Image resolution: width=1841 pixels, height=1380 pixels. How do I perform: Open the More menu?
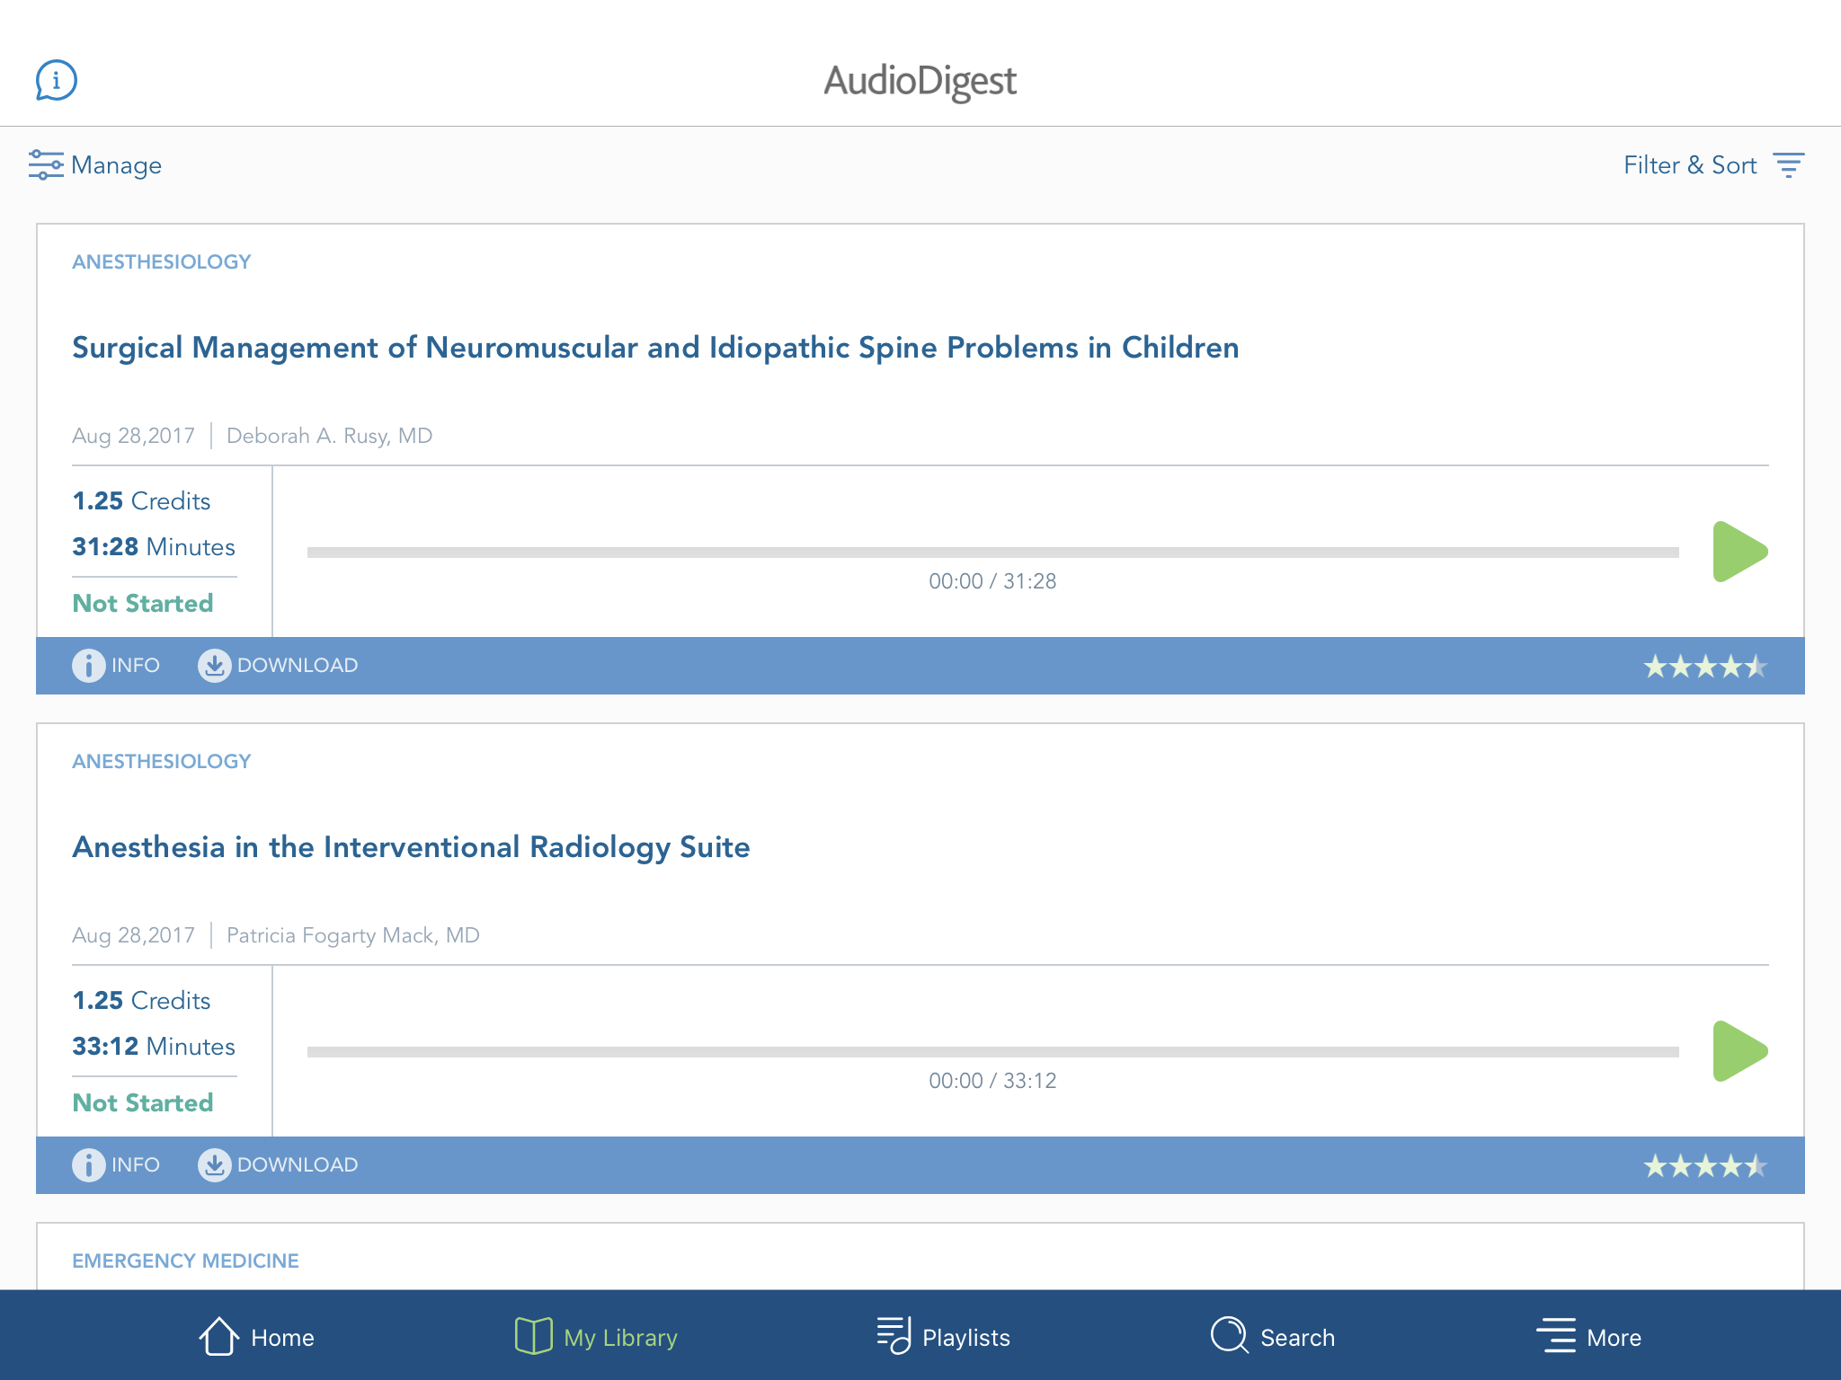pos(1588,1337)
